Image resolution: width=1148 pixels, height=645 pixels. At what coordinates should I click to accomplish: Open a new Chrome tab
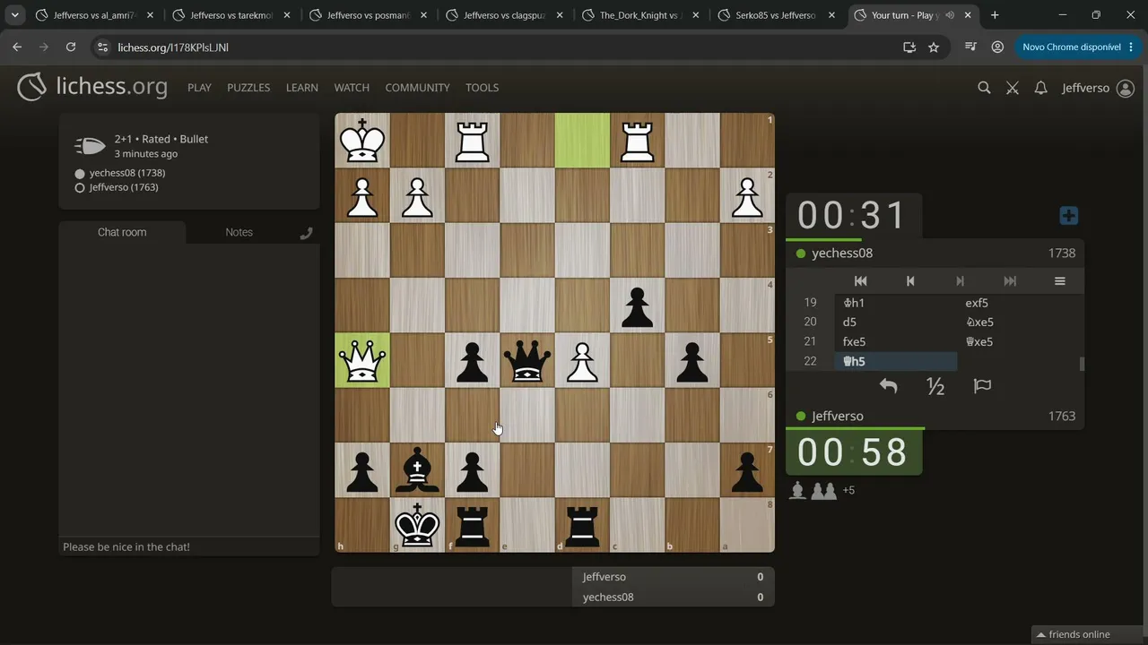[995, 15]
